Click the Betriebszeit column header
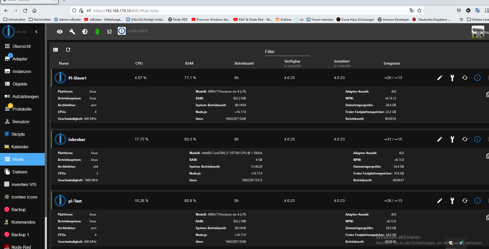 point(244,63)
